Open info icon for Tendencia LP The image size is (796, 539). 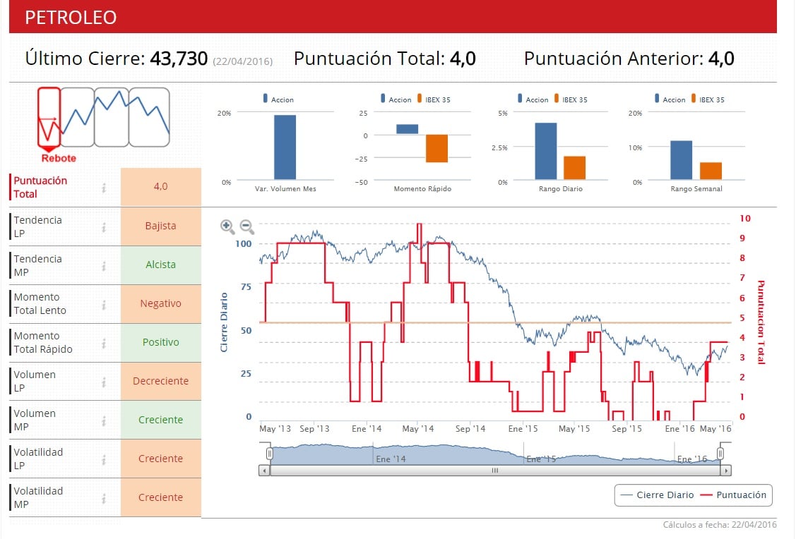pos(104,227)
